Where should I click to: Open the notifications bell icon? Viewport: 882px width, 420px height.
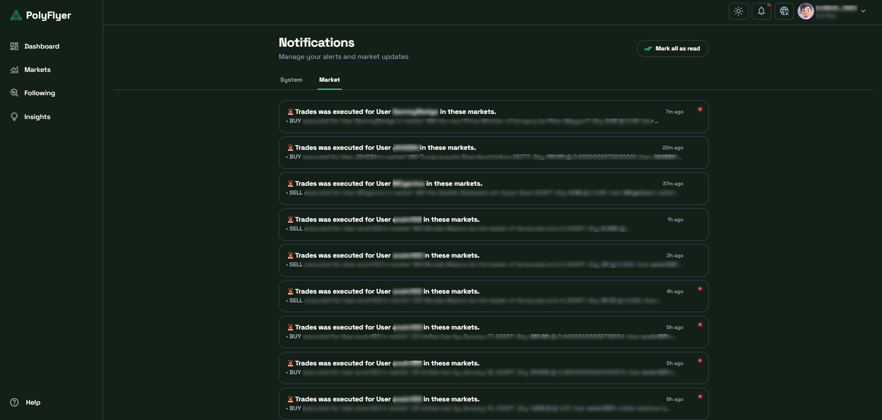761,11
